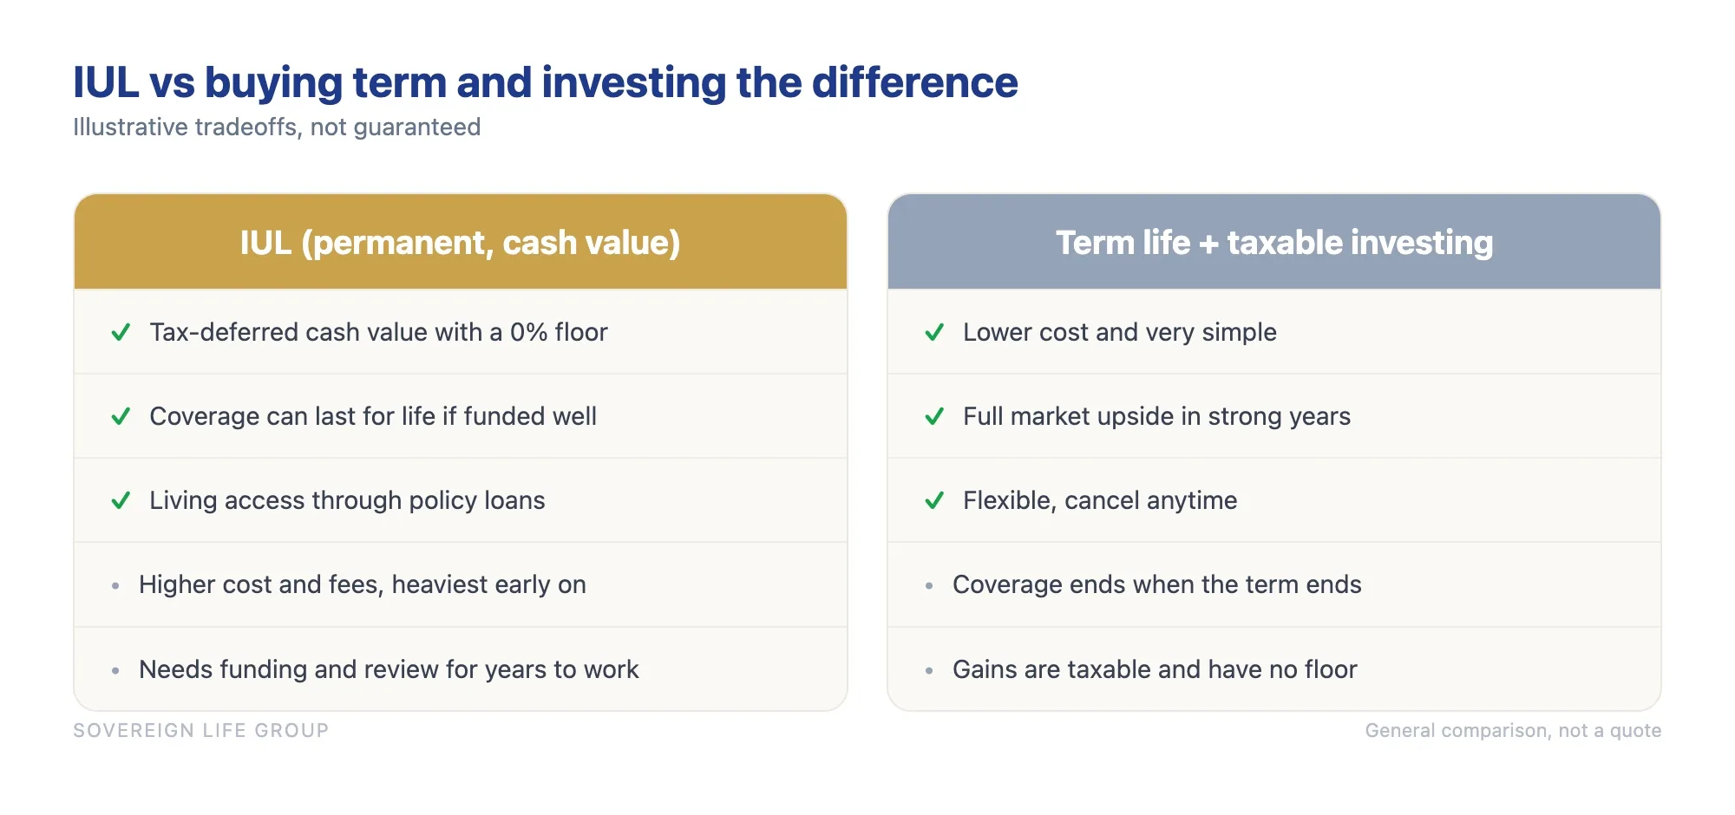The height and width of the screenshot is (815, 1735).
Task: Click the bullet dot before Gains are taxable
Action: tap(929, 670)
